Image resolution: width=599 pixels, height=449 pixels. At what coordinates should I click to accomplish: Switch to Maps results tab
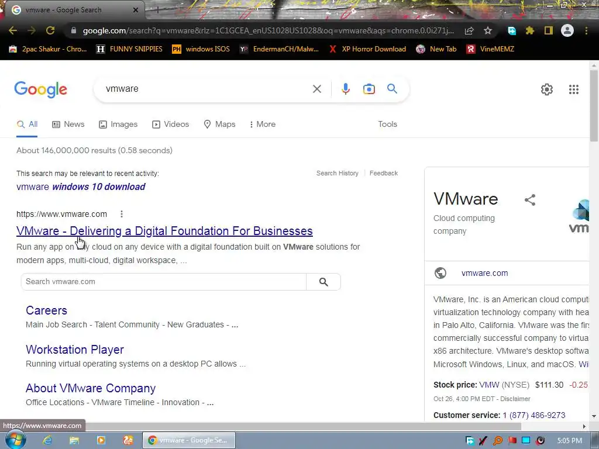click(x=220, y=125)
